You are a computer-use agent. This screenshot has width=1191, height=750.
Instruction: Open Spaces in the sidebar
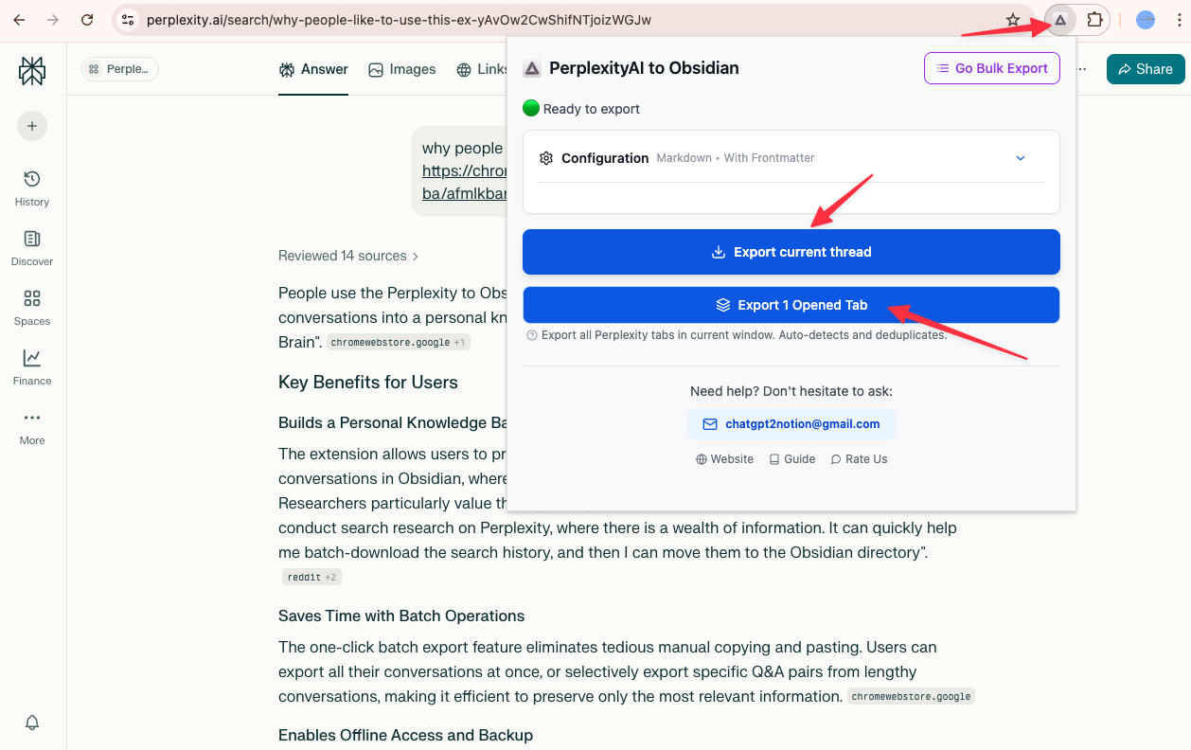pyautogui.click(x=32, y=307)
